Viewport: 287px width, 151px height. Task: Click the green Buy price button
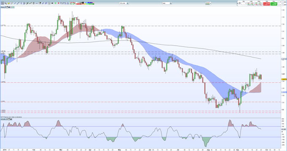click(274, 4)
